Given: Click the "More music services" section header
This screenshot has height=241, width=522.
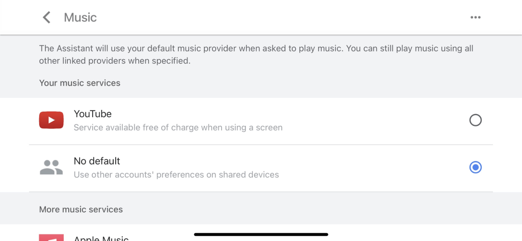Looking at the screenshot, I should click(81, 209).
